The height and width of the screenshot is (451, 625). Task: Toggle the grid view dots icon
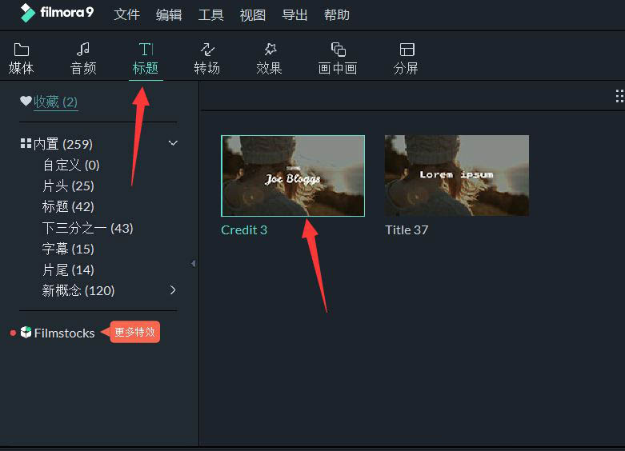pos(620,96)
